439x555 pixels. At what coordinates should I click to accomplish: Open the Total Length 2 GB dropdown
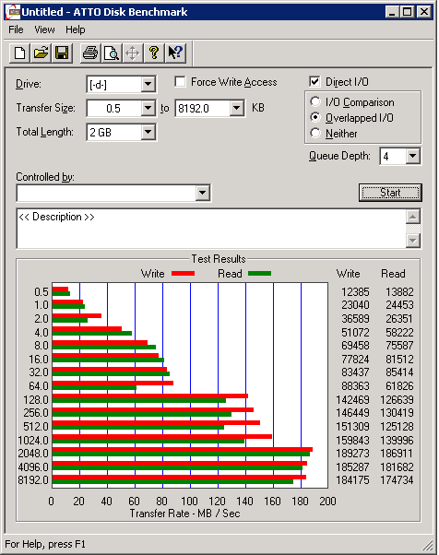[148, 133]
